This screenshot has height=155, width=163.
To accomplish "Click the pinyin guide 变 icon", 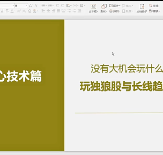I will click(35, 11).
